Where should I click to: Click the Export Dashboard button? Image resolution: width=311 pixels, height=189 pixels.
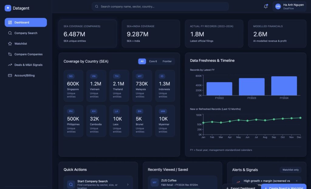241,188
